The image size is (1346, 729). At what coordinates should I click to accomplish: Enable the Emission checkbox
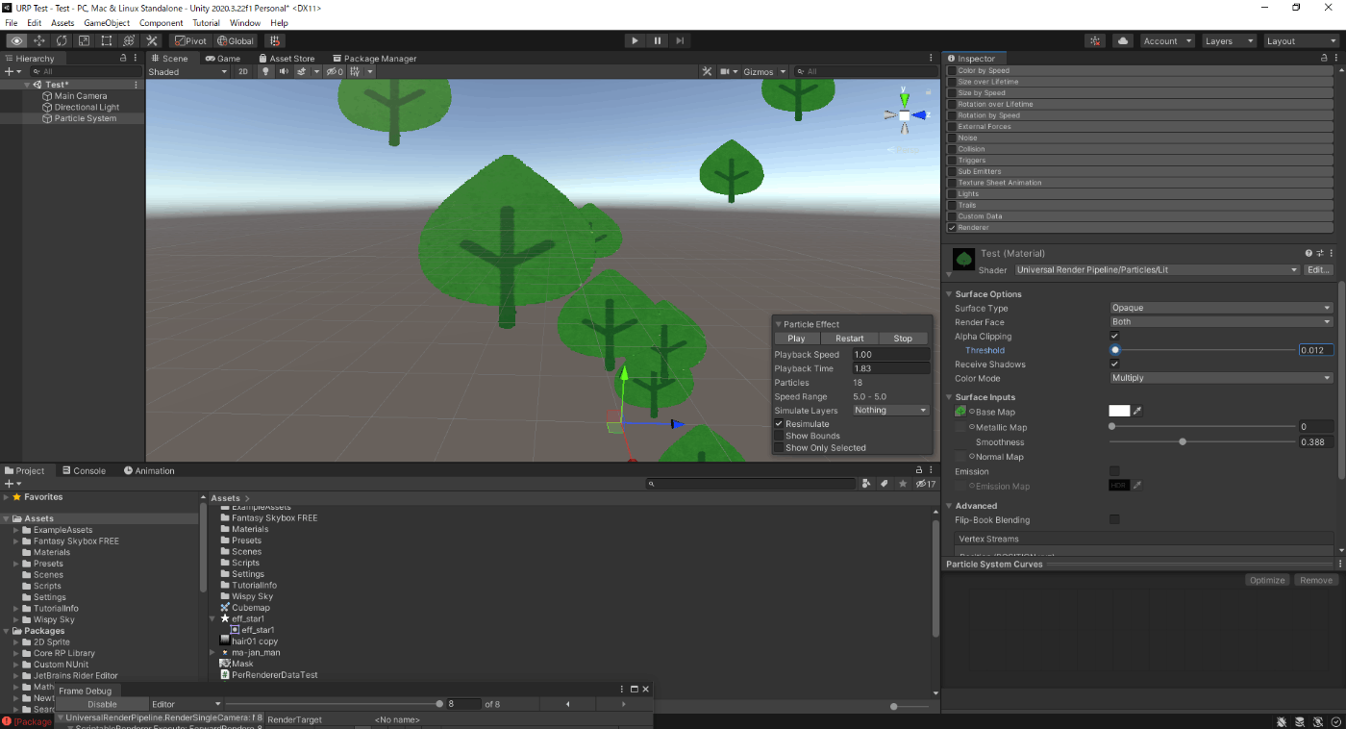tap(1114, 470)
